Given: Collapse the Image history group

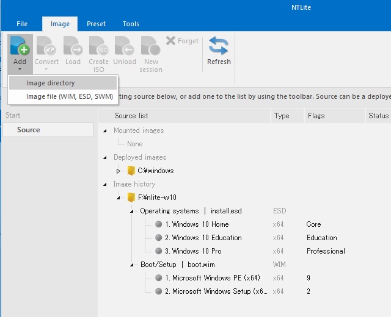Looking at the screenshot, I should 105,184.
